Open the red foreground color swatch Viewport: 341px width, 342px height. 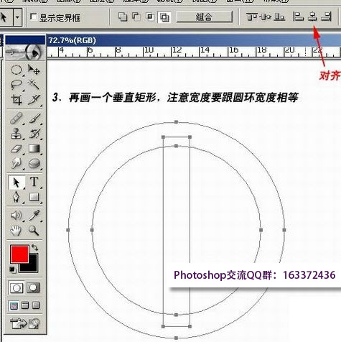tap(19, 254)
